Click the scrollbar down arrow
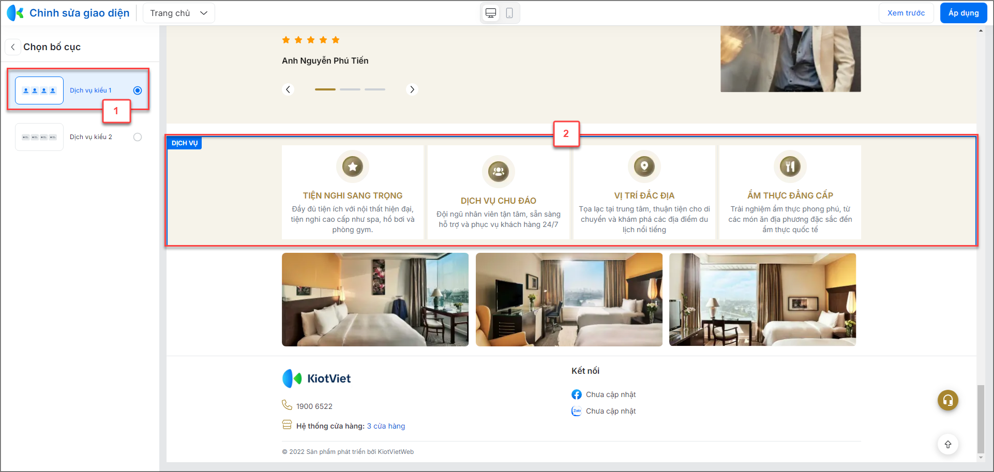The height and width of the screenshot is (472, 994). pos(981,458)
